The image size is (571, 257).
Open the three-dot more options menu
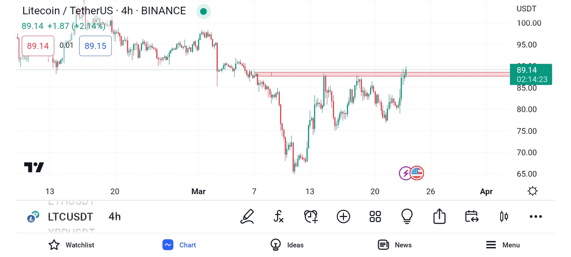coord(536,217)
